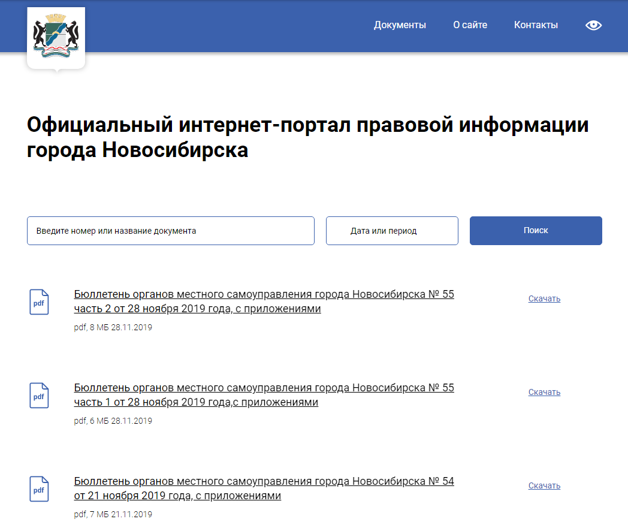The height and width of the screenshot is (531, 628).
Task: Click PDF icon for bulletin № 55 часть 2
Action: point(39,302)
